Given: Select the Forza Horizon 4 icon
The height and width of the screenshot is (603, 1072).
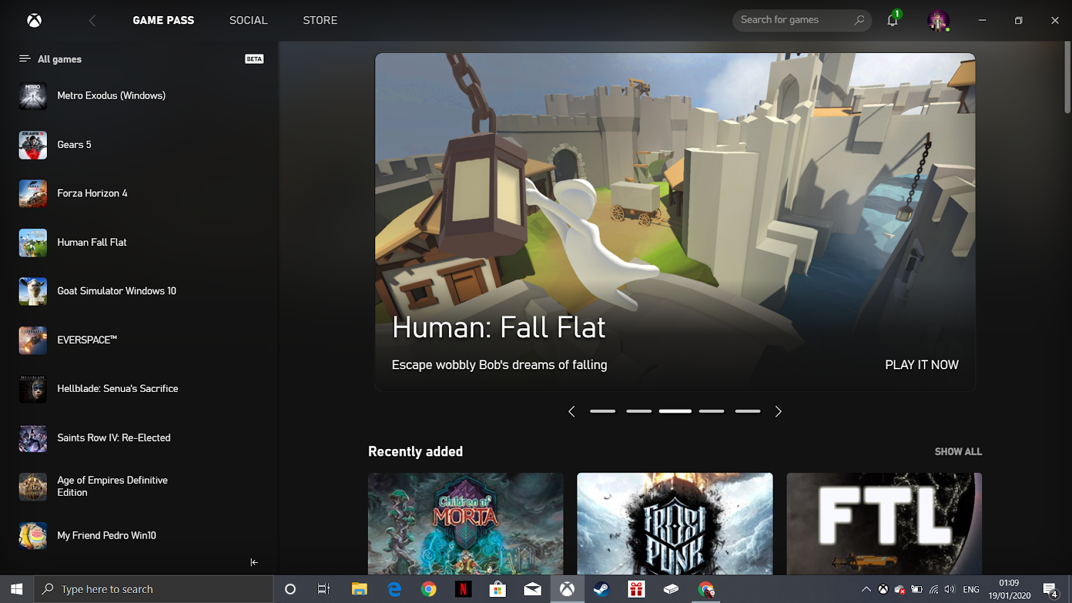Looking at the screenshot, I should [x=33, y=194].
